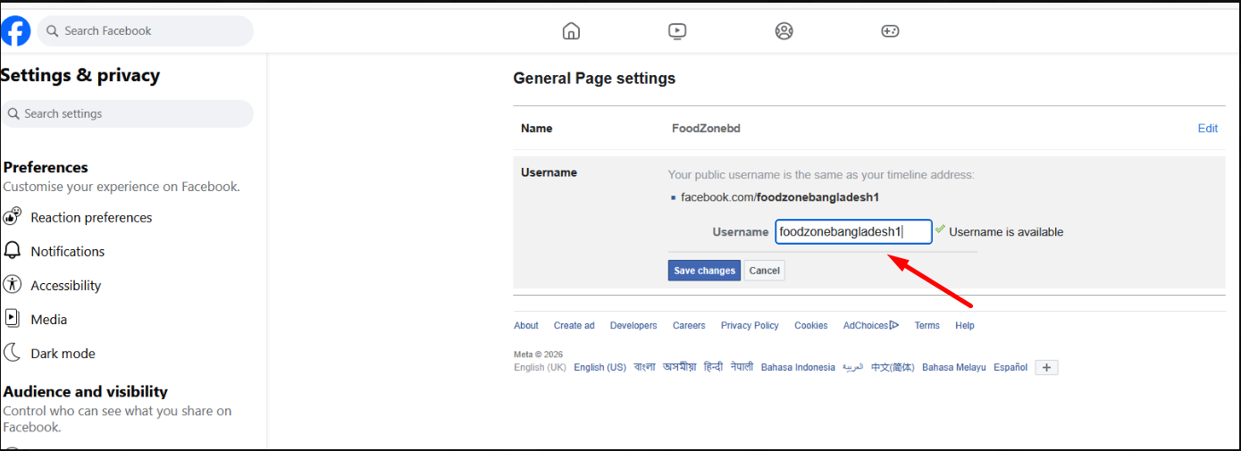This screenshot has width=1241, height=451.
Task: Open the Terms footer link
Action: click(x=927, y=326)
